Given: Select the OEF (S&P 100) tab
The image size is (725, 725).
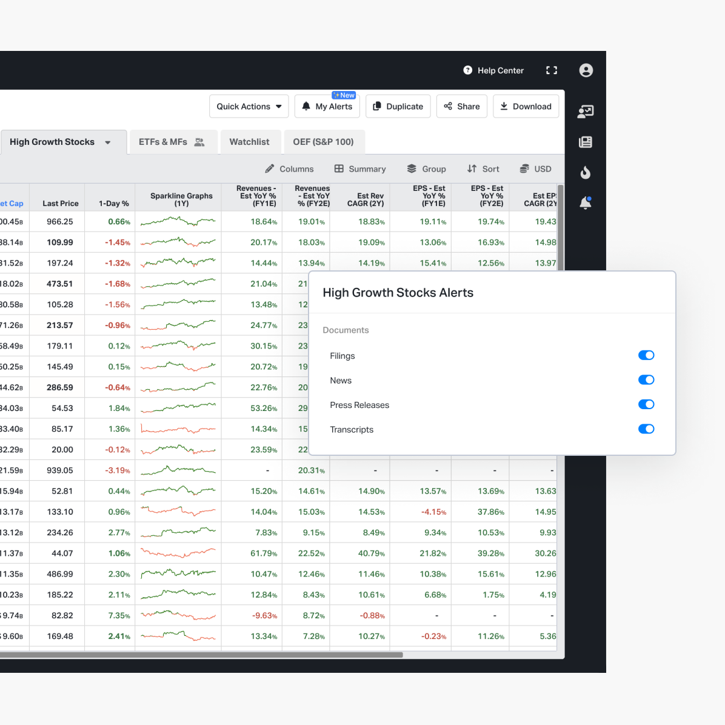Looking at the screenshot, I should [323, 142].
